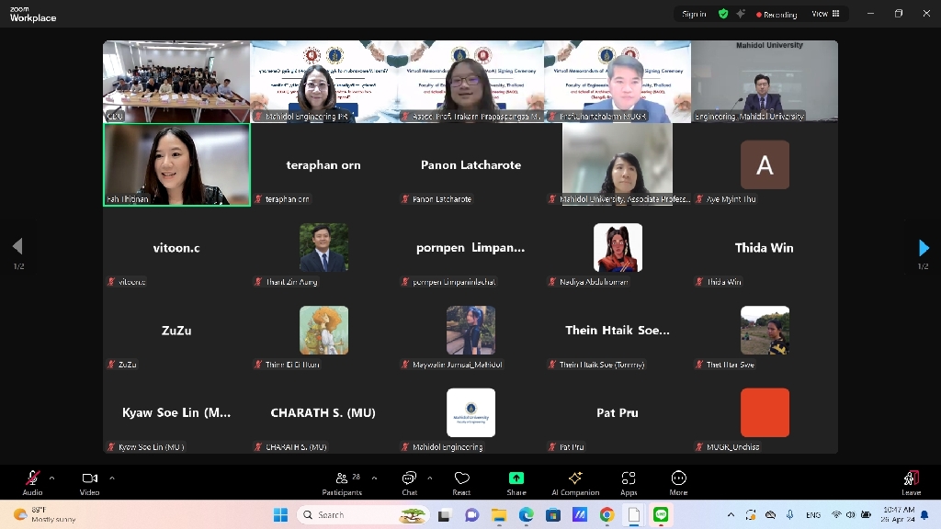941x529 pixels.
Task: Open the Chat panel
Action: (x=409, y=481)
